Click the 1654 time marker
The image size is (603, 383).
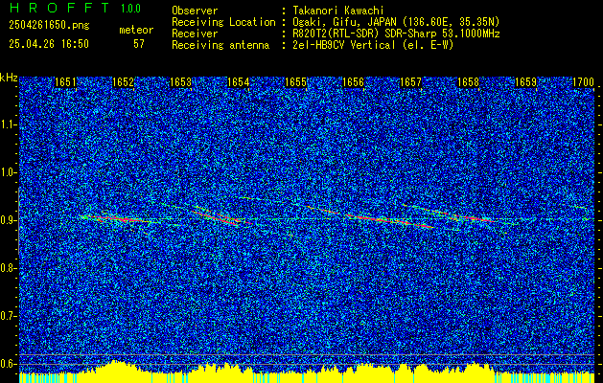[239, 82]
